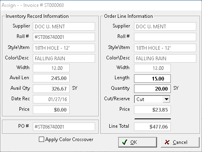Click the Date Rec label

pos(21,99)
